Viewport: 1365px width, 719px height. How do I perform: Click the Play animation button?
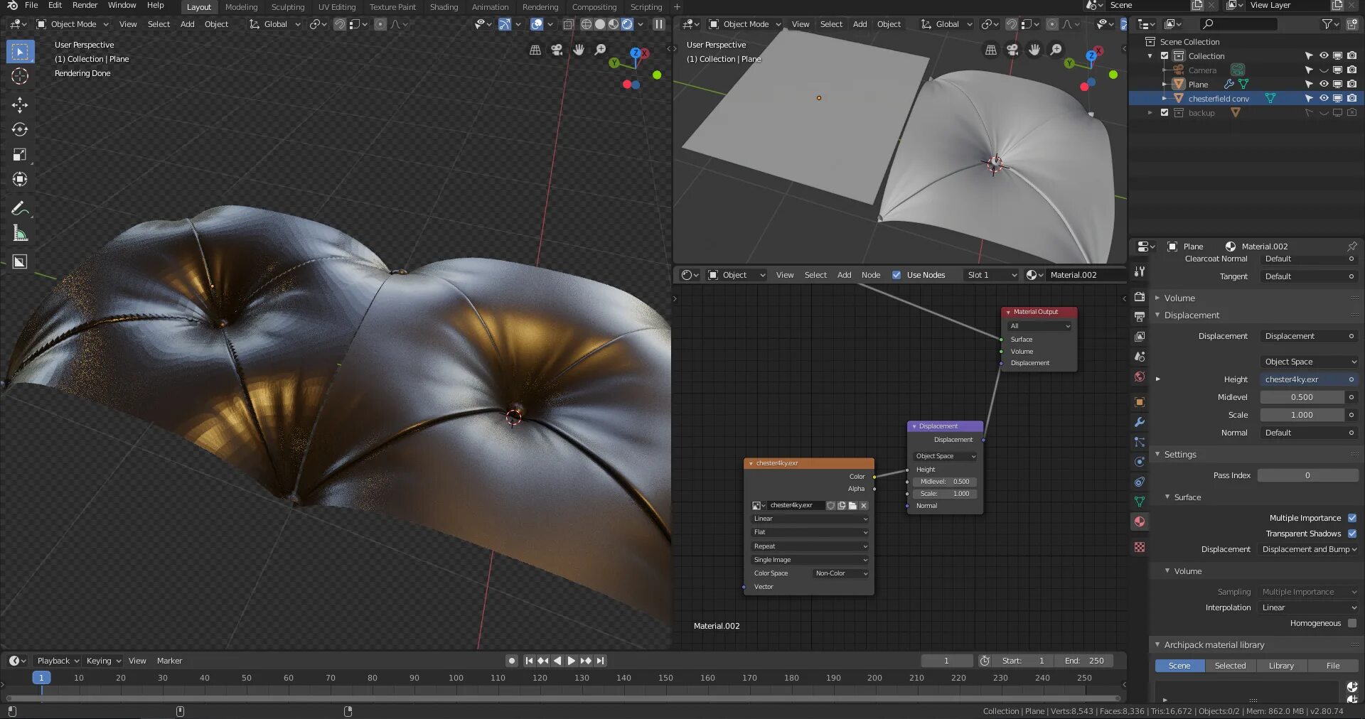[x=571, y=661]
